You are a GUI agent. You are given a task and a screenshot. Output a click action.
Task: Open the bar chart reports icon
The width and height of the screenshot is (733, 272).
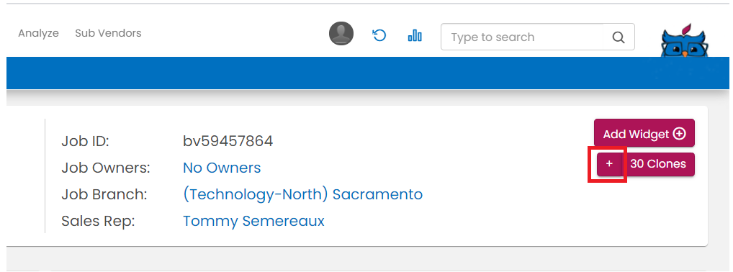[x=415, y=35]
